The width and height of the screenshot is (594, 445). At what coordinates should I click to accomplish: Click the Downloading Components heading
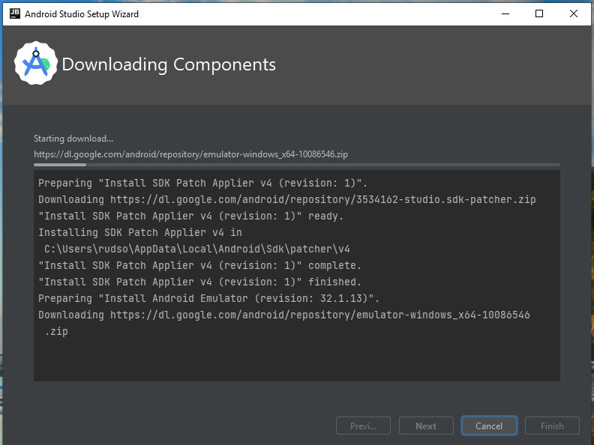(x=169, y=64)
